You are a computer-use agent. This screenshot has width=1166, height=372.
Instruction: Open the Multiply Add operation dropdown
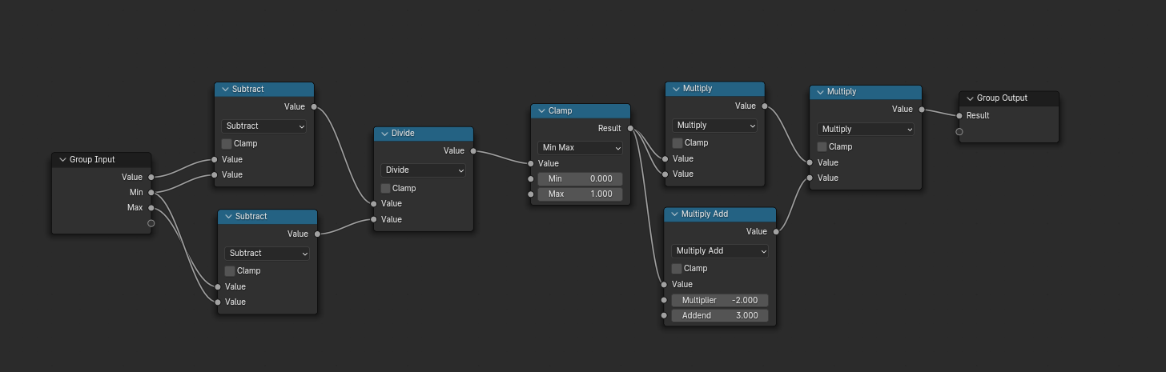[719, 251]
